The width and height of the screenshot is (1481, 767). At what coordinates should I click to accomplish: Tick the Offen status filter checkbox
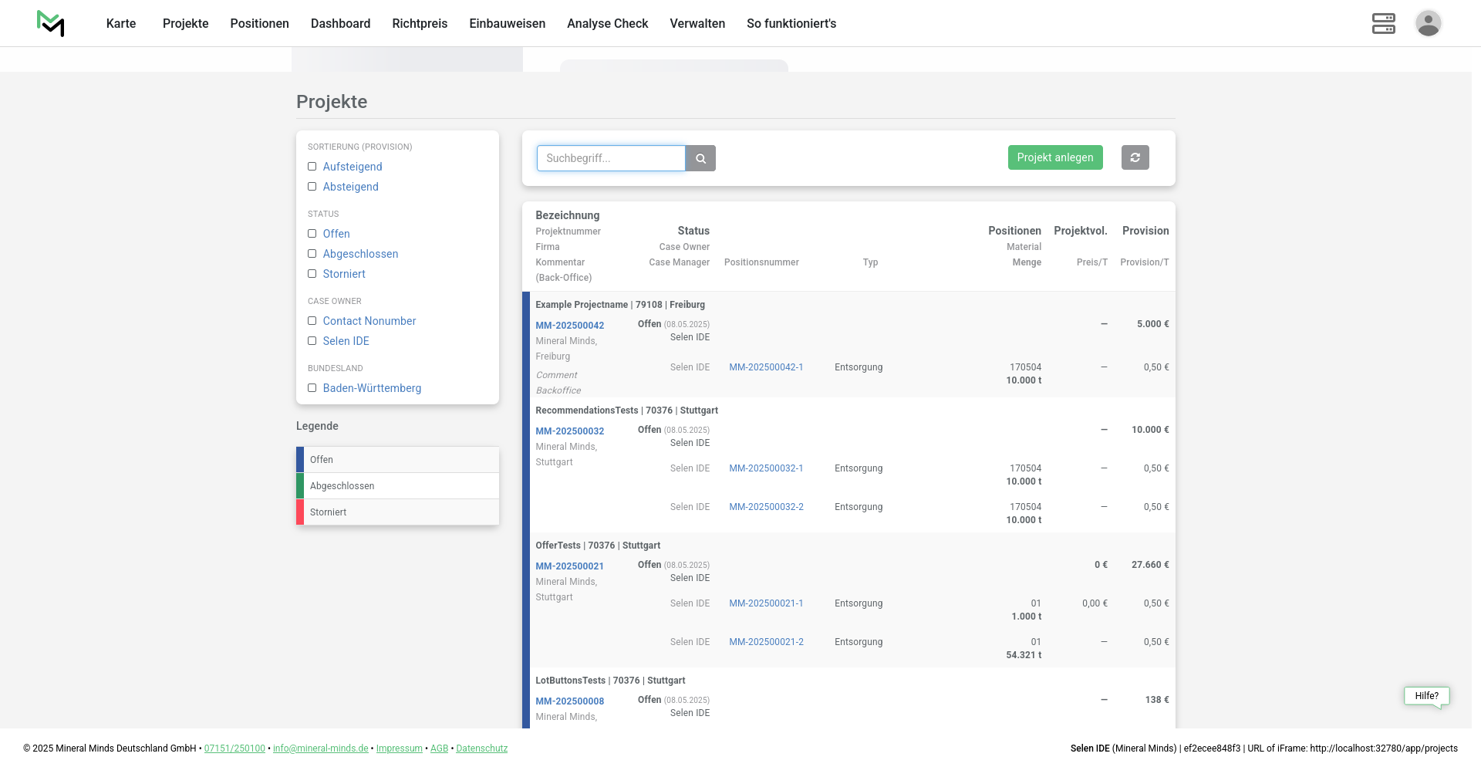pyautogui.click(x=312, y=234)
